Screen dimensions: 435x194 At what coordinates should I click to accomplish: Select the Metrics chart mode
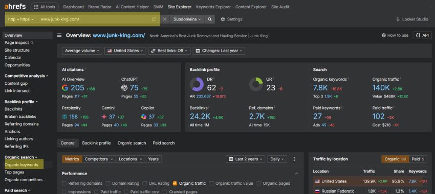(72, 159)
